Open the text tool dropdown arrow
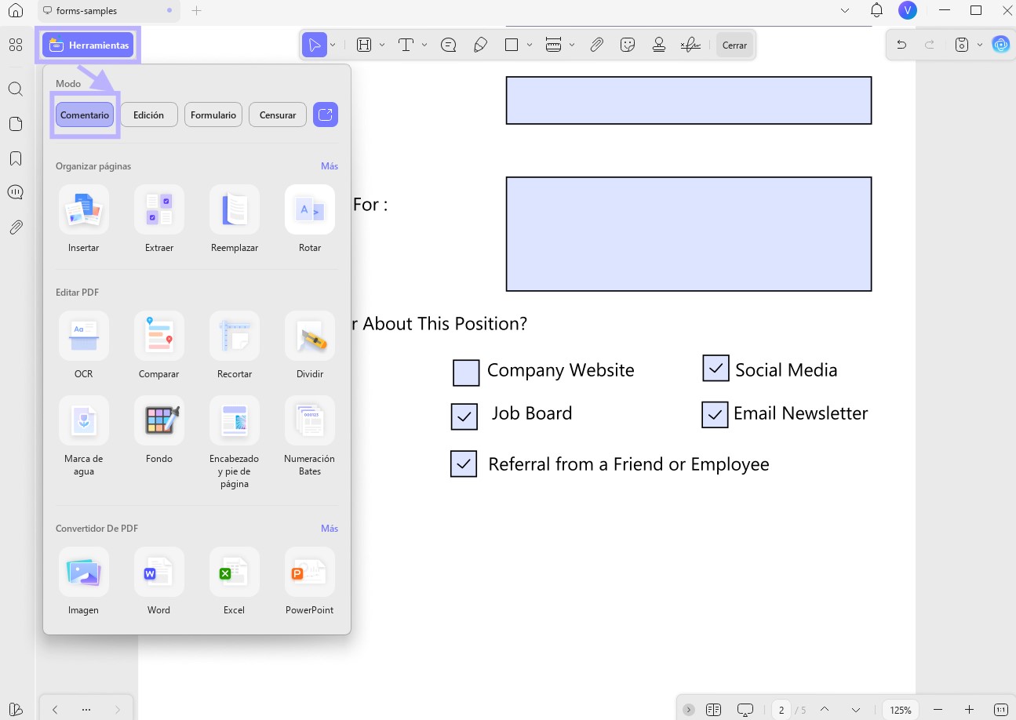This screenshot has width=1016, height=720. (x=424, y=45)
